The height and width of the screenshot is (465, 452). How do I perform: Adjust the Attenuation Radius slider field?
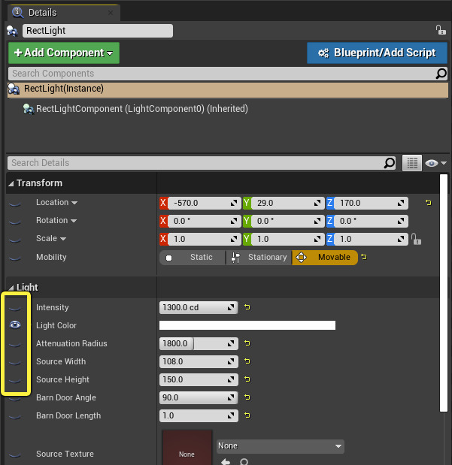point(199,344)
